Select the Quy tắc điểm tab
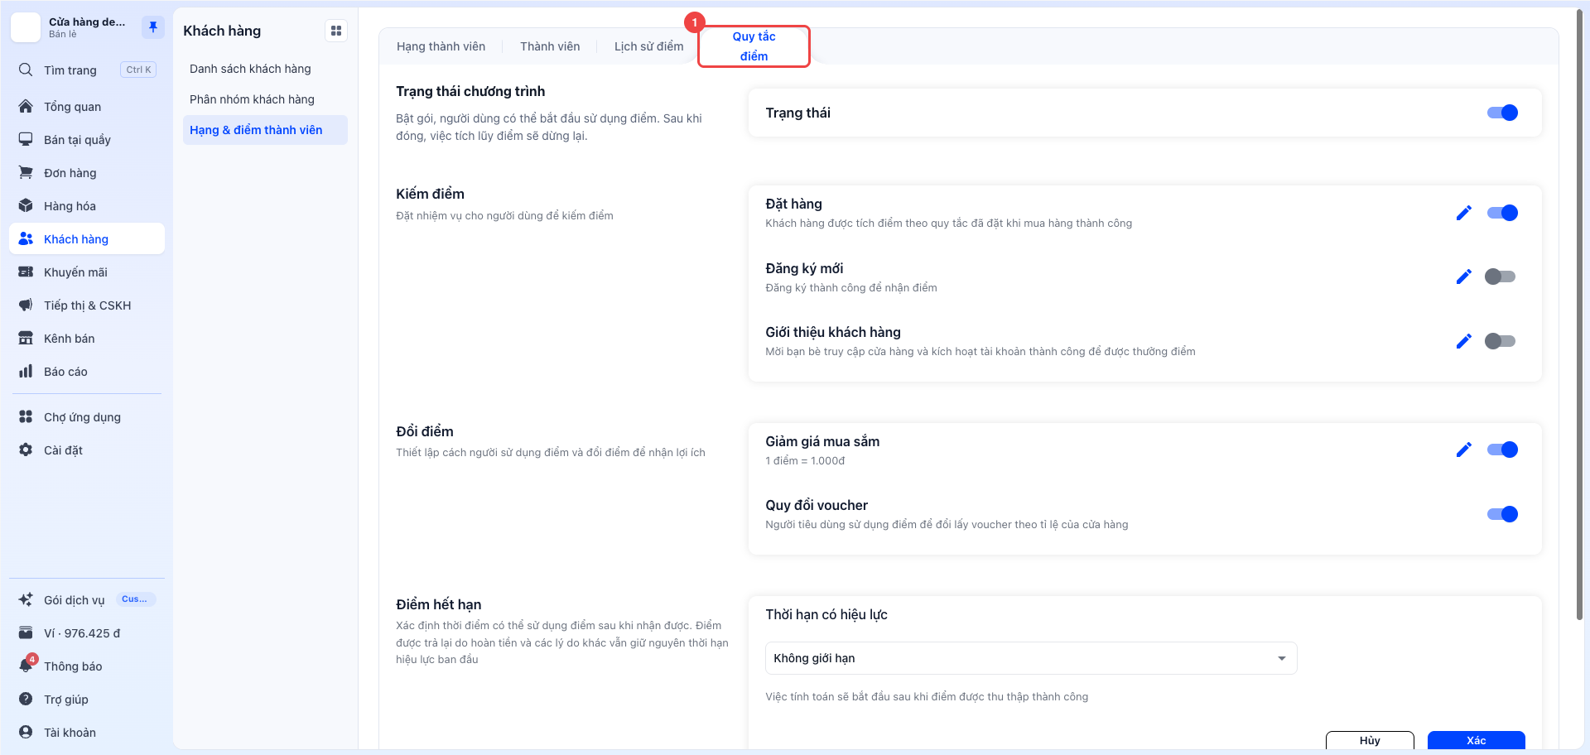Image resolution: width=1590 pixels, height=755 pixels. 754,46
